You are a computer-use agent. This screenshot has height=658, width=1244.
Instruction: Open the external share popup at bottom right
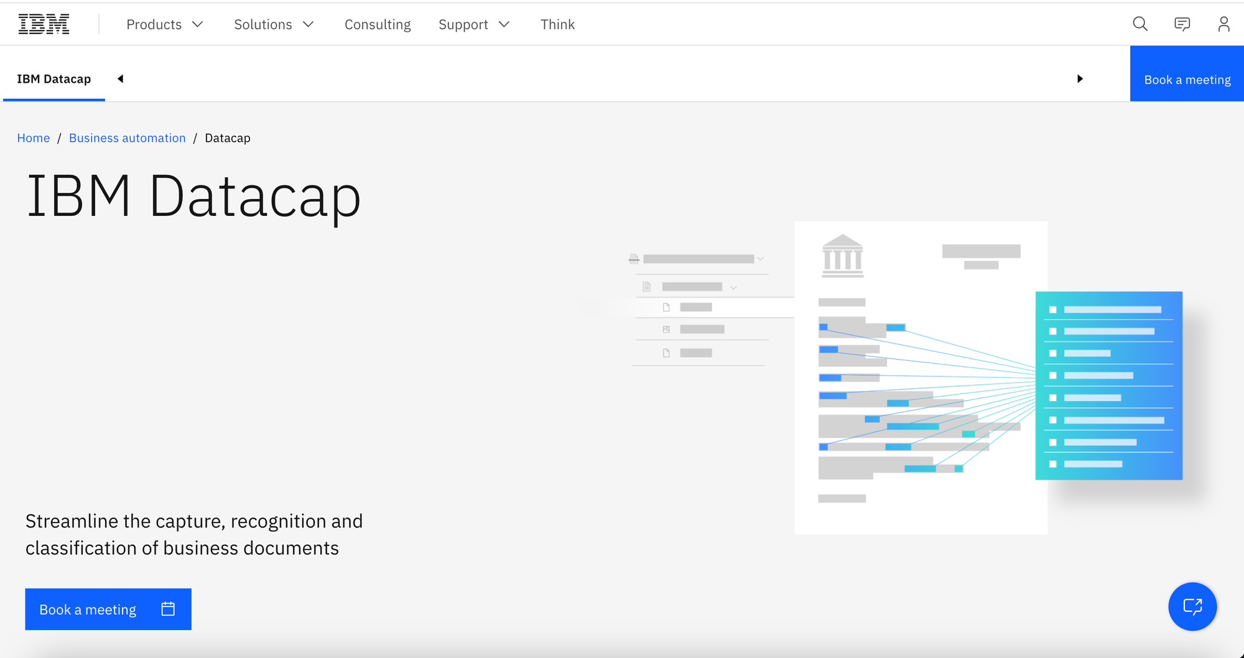pos(1192,606)
